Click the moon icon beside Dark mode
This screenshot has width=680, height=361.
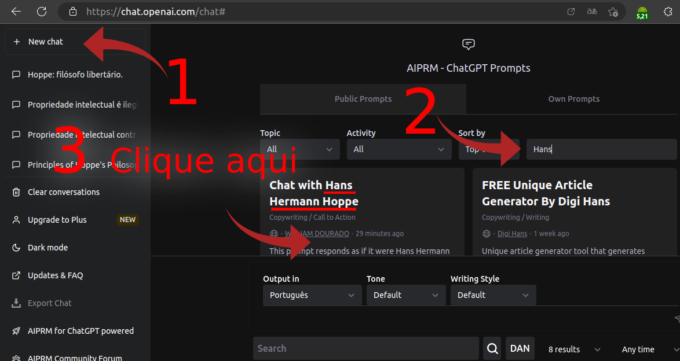coord(16,248)
